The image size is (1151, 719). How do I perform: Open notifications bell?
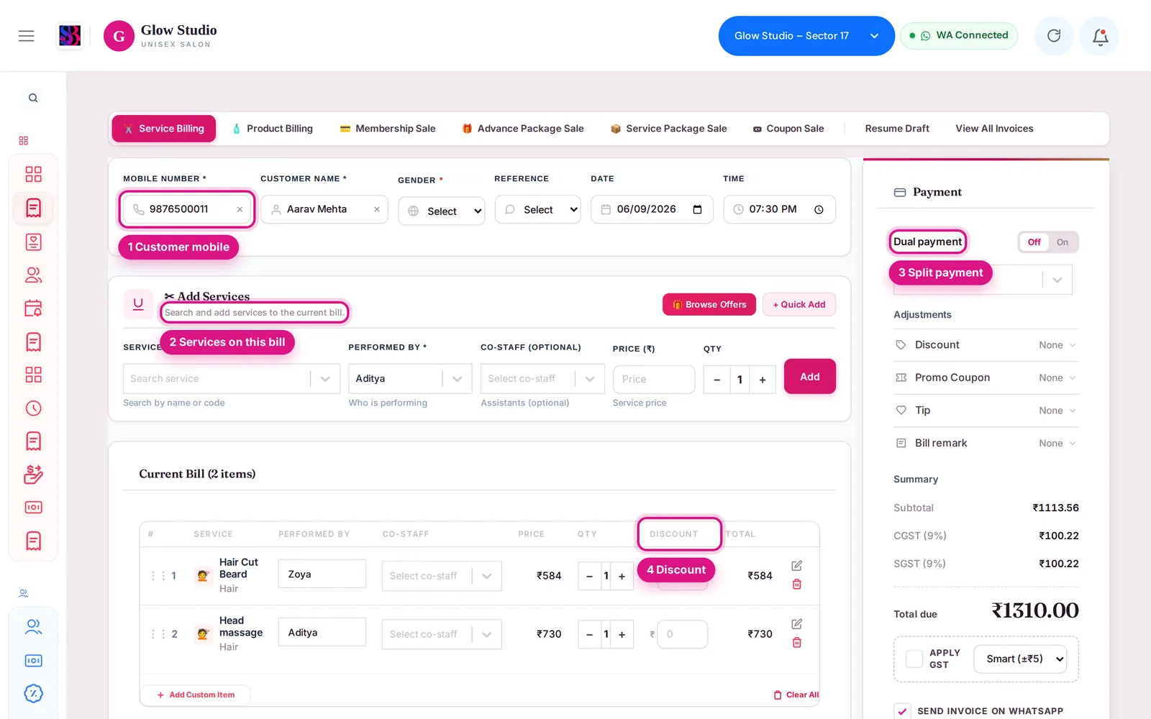(x=1100, y=36)
